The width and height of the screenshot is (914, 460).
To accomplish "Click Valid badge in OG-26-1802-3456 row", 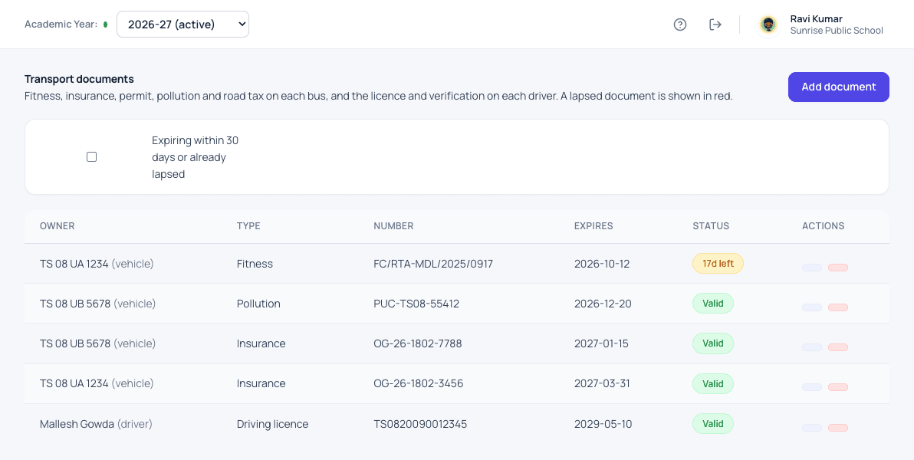I will tap(713, 383).
